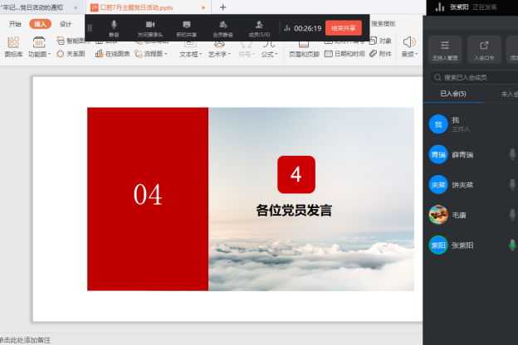This screenshot has height=345, width=518.
Task: Mute the microphone in meeting toolbar
Action: [x=114, y=27]
